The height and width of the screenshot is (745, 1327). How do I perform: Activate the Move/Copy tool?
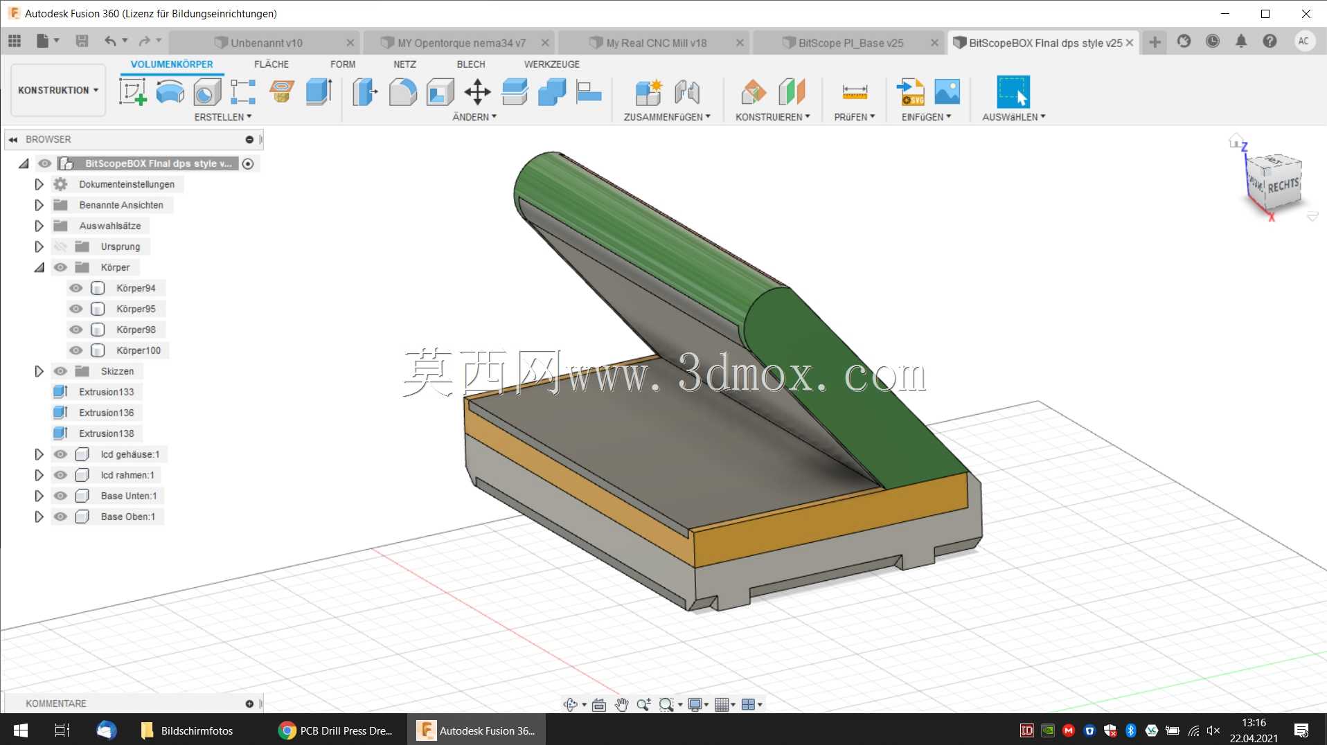[477, 91]
